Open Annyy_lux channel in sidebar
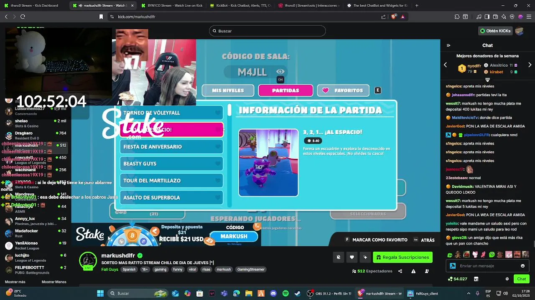The image size is (535, 300). tap(36, 221)
